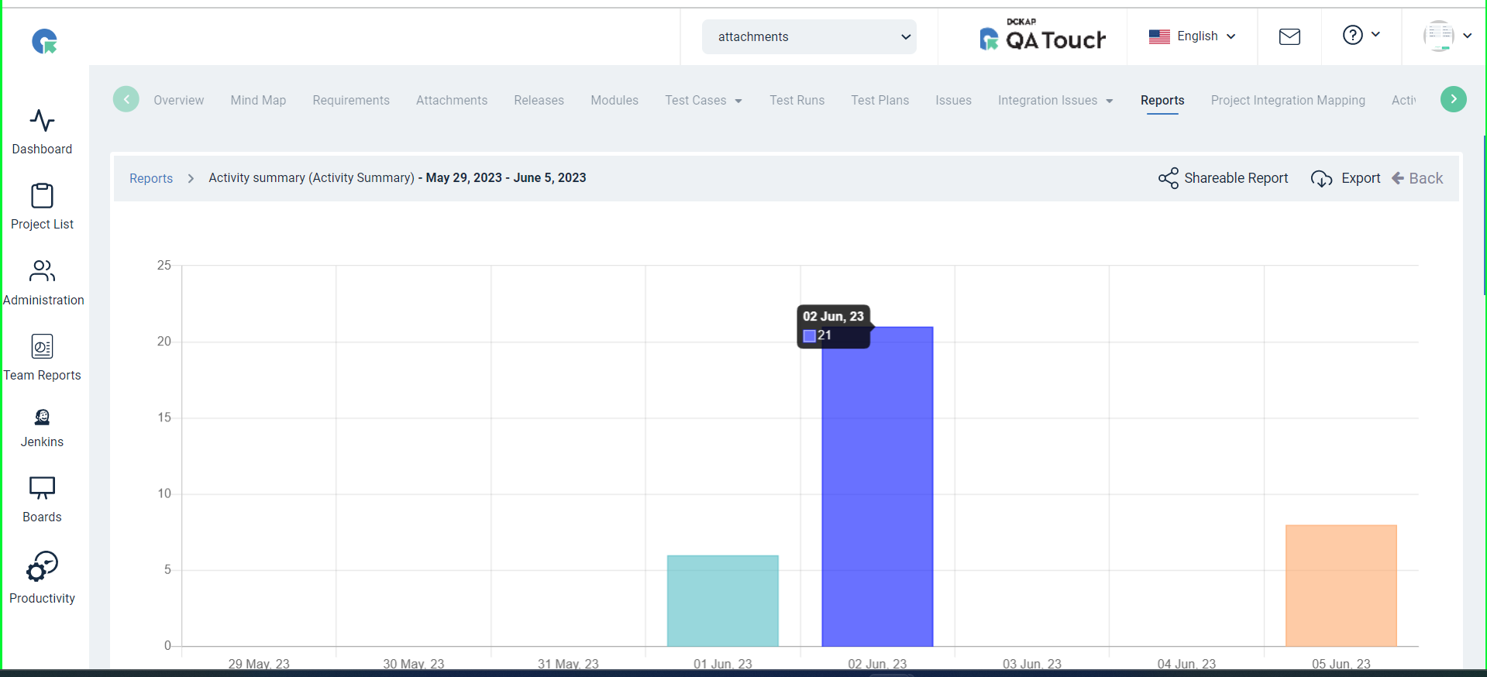The height and width of the screenshot is (677, 1487).
Task: Open Boards from sidebar
Action: (x=42, y=488)
